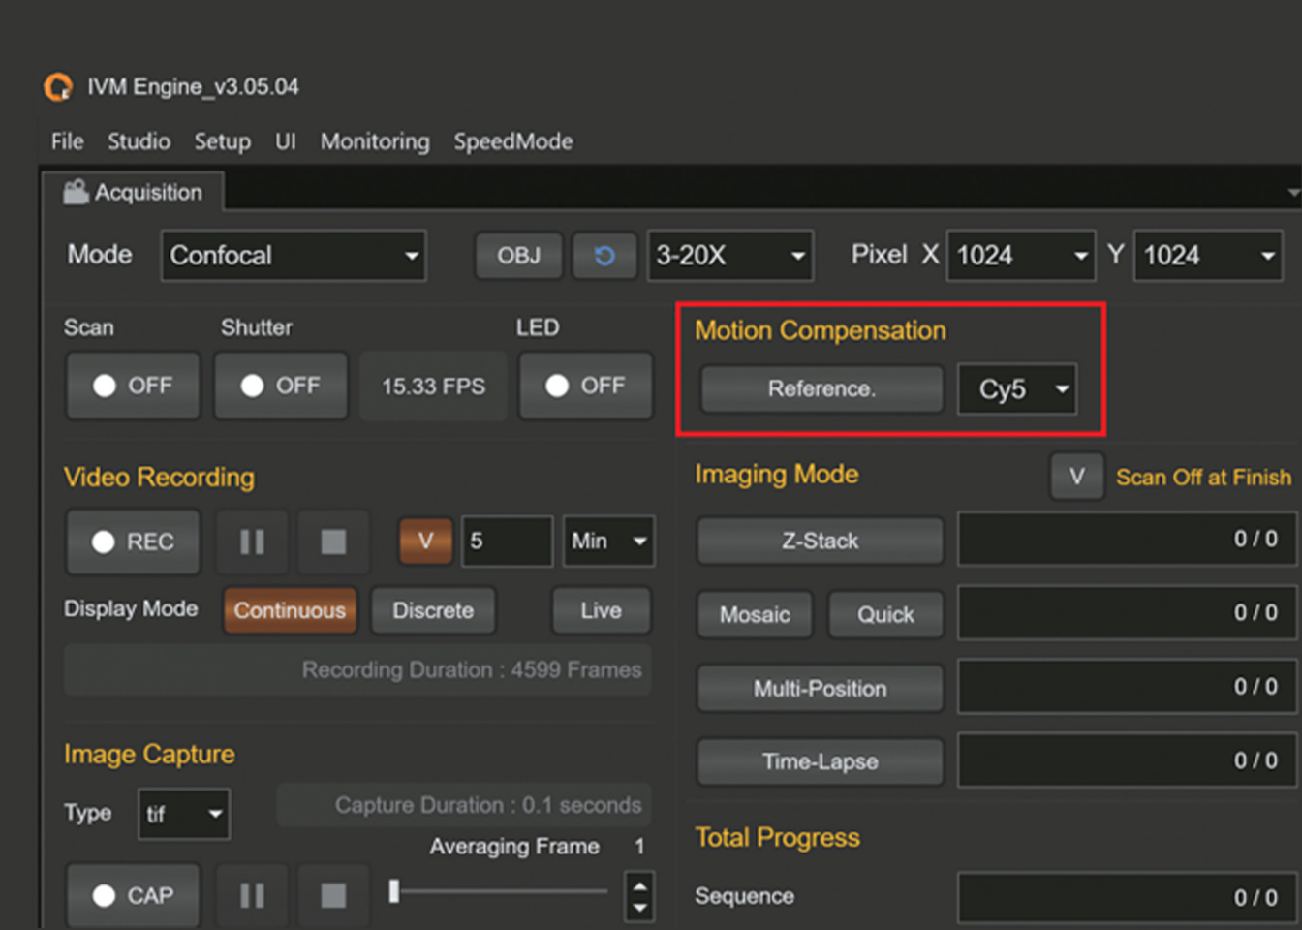Open the Pixel X 1024 resolution dropdown
Viewport: 1302px width, 930px height.
click(1021, 255)
